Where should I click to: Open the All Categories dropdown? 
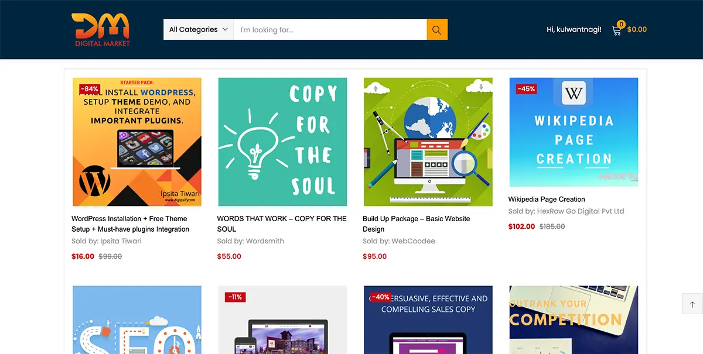click(199, 30)
